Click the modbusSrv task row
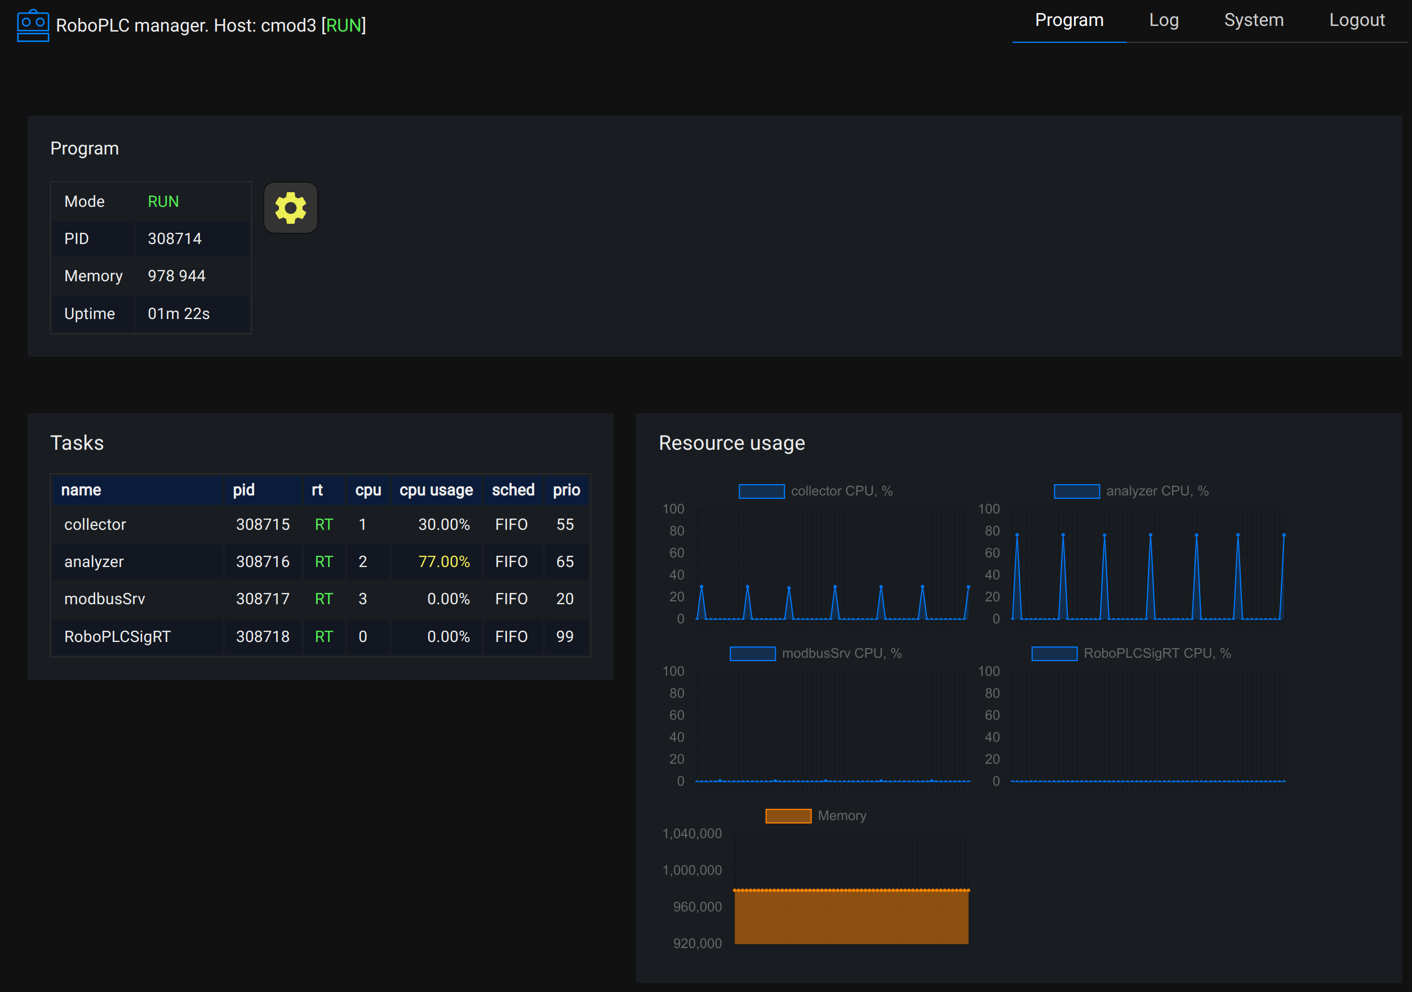Viewport: 1412px width, 992px height. [105, 599]
